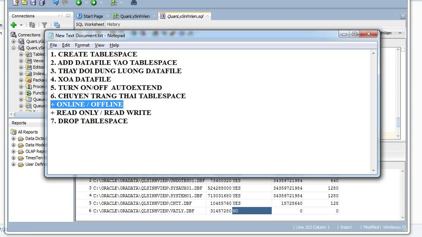Expand the QuanLyGi connection node

(x=13, y=42)
